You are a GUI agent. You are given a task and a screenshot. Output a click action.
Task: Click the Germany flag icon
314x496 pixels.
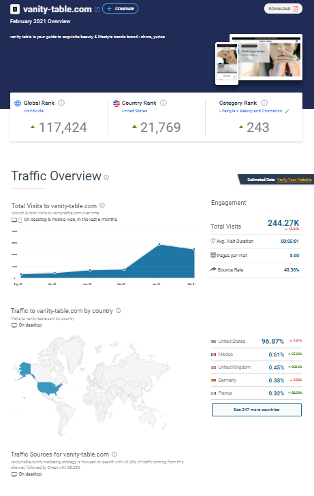click(x=214, y=380)
